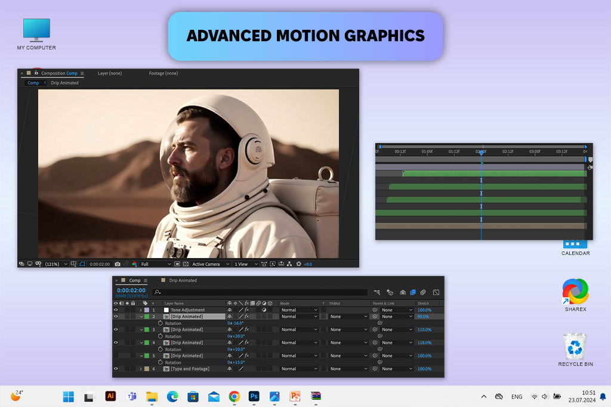Toggle the shy switch on Type and Footage layer

pos(230,368)
